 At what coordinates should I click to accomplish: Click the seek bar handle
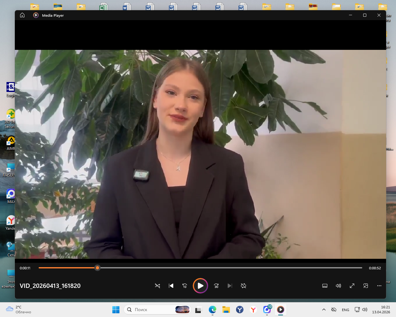97,268
